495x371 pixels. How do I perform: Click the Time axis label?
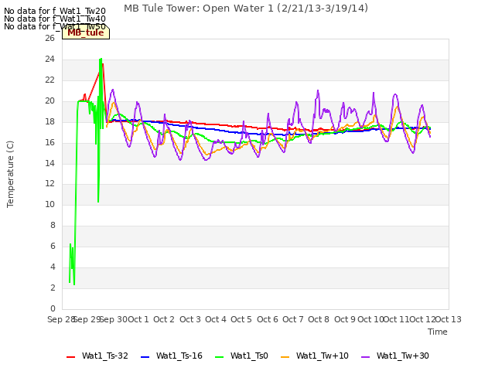(x=438, y=332)
